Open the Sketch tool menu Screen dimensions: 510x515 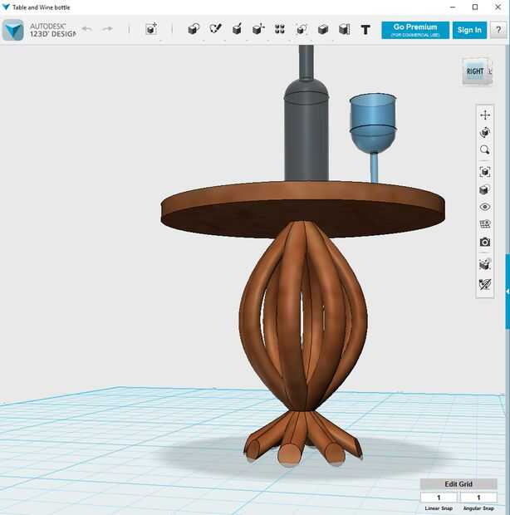click(x=215, y=29)
